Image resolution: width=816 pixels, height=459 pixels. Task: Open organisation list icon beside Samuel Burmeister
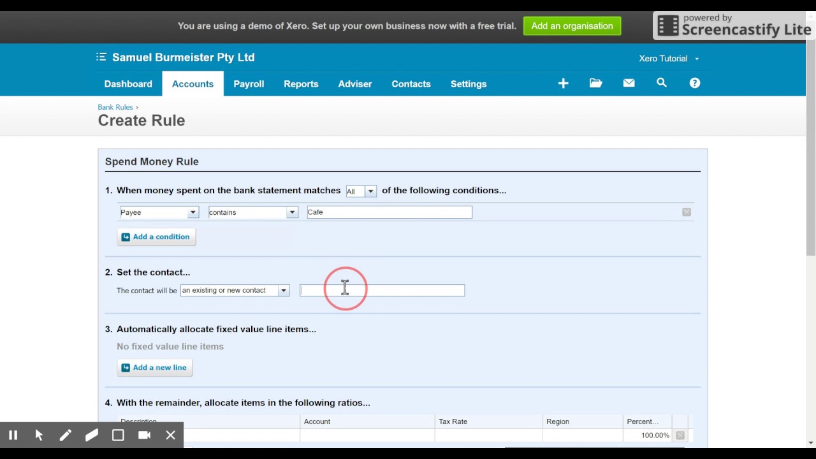point(101,57)
